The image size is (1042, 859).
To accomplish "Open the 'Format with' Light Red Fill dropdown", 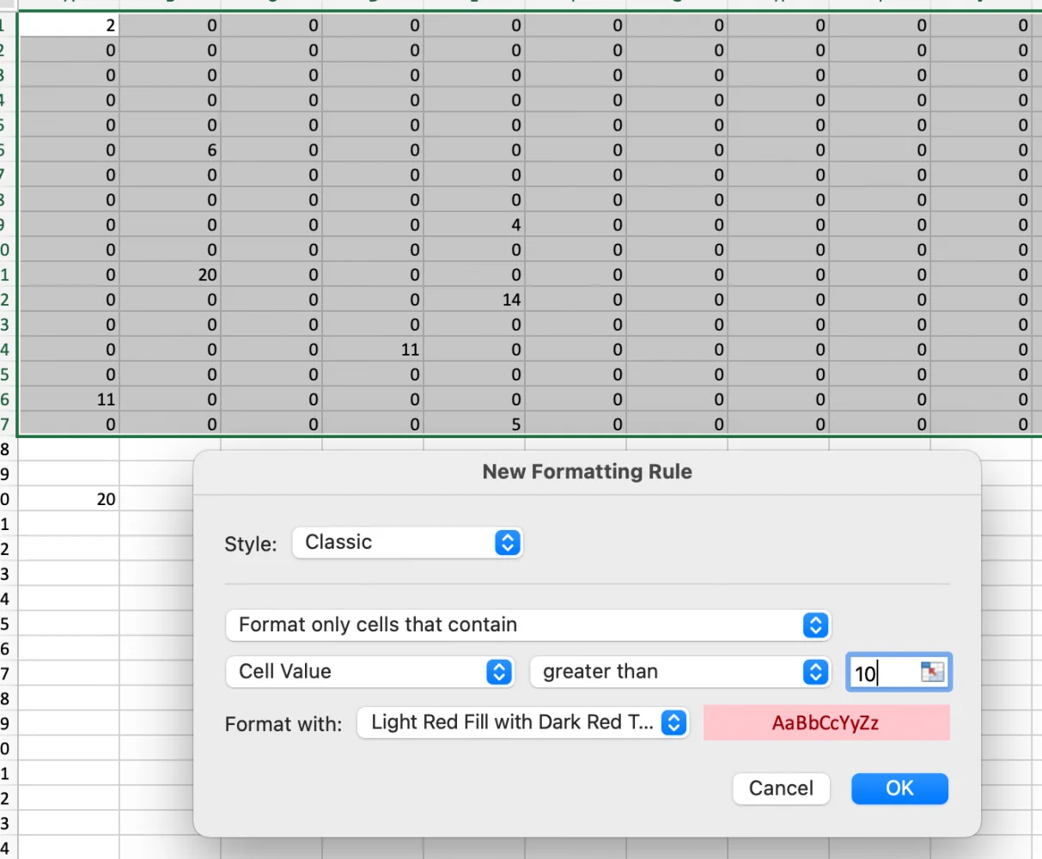I will 522,723.
